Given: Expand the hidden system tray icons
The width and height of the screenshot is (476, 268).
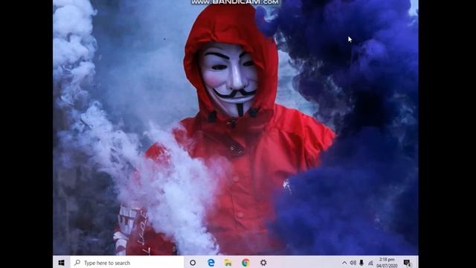Looking at the screenshot, I should 344,263.
